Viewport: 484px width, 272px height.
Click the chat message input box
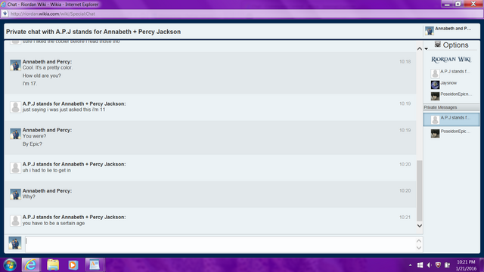[x=220, y=244]
